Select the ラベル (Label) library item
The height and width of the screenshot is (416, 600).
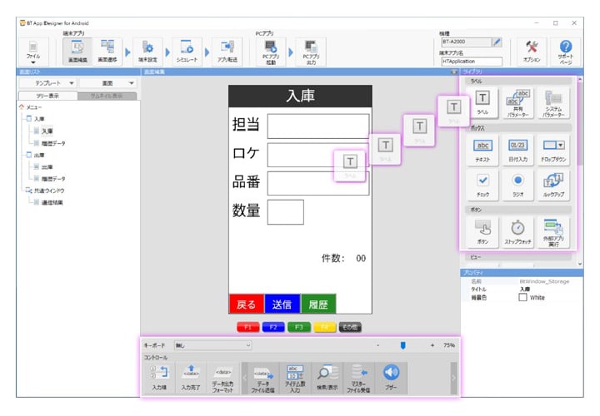tap(482, 102)
